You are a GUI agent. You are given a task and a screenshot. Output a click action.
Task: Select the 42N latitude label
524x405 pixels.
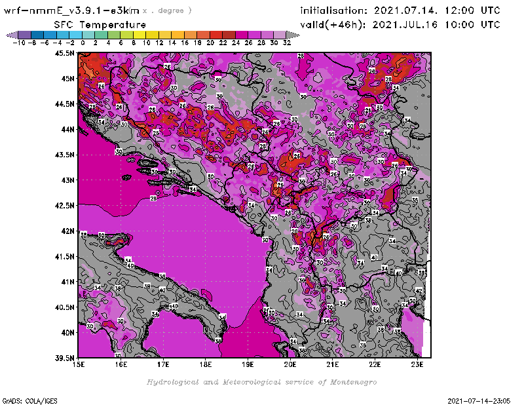[68, 231]
